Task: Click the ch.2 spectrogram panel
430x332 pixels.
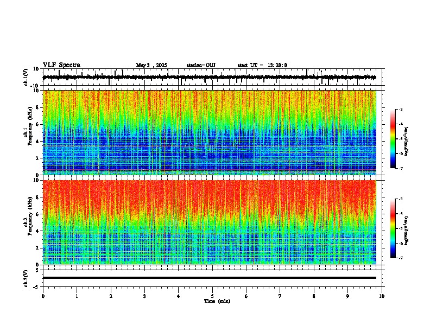Action: tap(210, 222)
